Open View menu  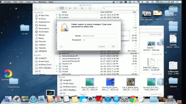tap(28, 2)
